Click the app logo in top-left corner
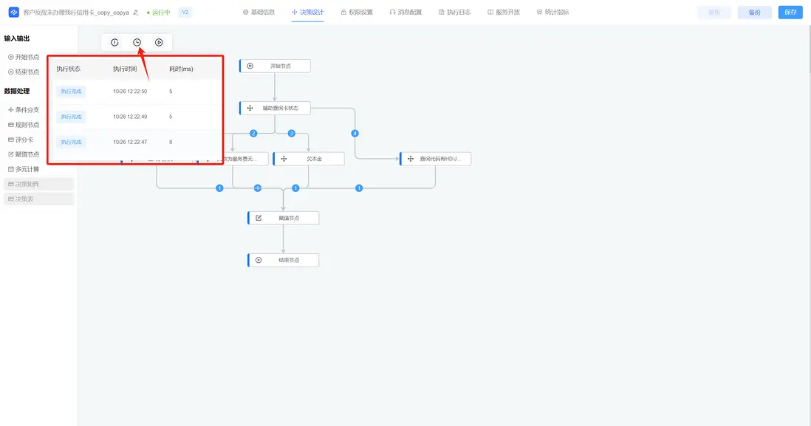811x426 pixels. (x=13, y=13)
